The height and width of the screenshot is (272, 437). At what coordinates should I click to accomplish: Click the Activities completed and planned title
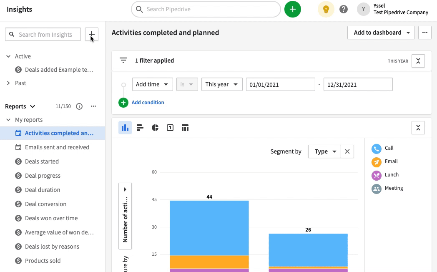pos(165,33)
